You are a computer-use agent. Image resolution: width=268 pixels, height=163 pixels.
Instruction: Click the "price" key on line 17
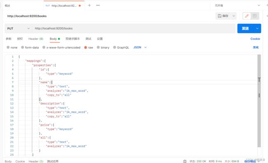point(45,125)
